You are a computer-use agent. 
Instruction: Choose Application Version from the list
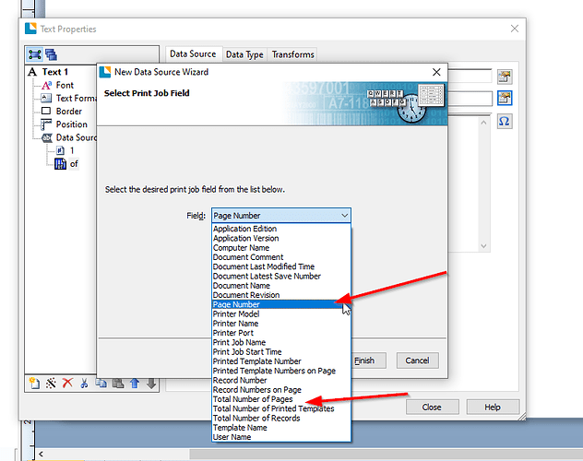pyautogui.click(x=281, y=239)
